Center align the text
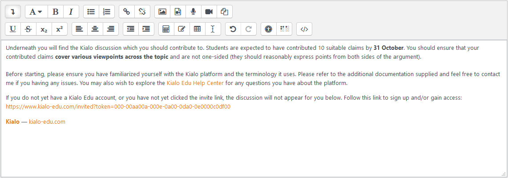This screenshot has height=178, width=508. pos(95,29)
